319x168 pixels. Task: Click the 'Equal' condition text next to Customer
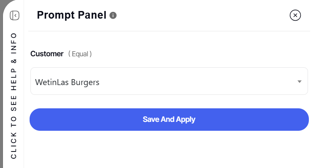point(80,54)
